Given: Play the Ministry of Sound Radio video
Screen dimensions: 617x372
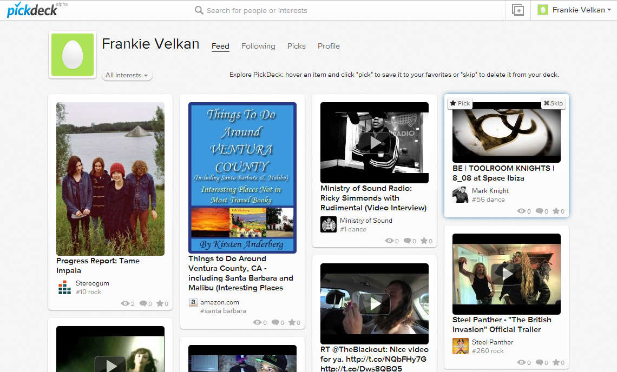Looking at the screenshot, I should coord(374,143).
